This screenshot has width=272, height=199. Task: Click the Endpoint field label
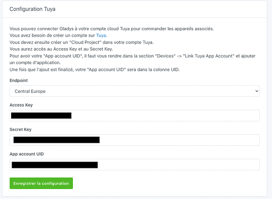(x=19, y=80)
